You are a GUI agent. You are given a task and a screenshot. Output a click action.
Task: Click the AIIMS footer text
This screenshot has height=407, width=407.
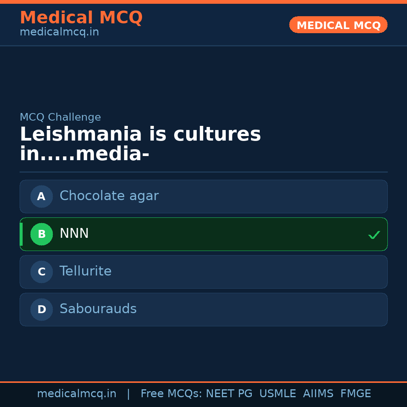(x=318, y=394)
